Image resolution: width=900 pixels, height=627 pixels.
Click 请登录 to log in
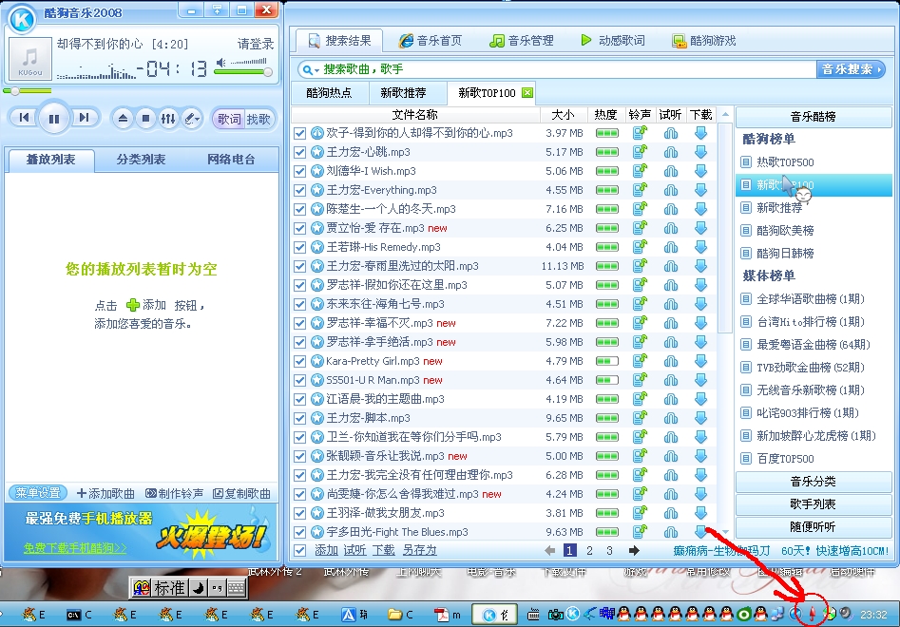pos(256,44)
